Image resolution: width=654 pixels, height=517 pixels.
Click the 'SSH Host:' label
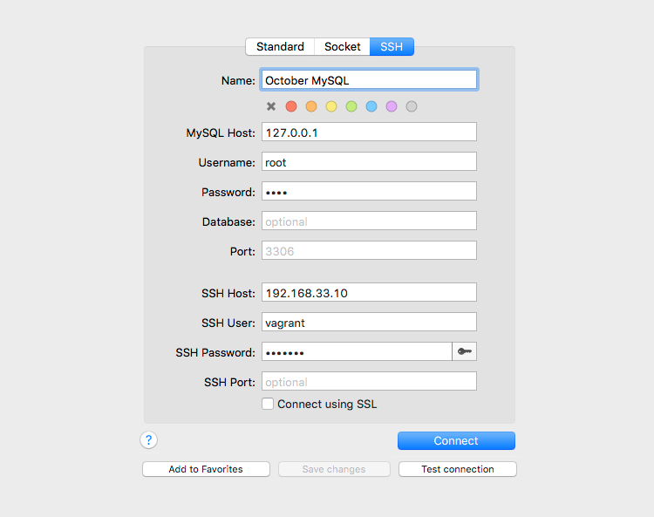228,294
